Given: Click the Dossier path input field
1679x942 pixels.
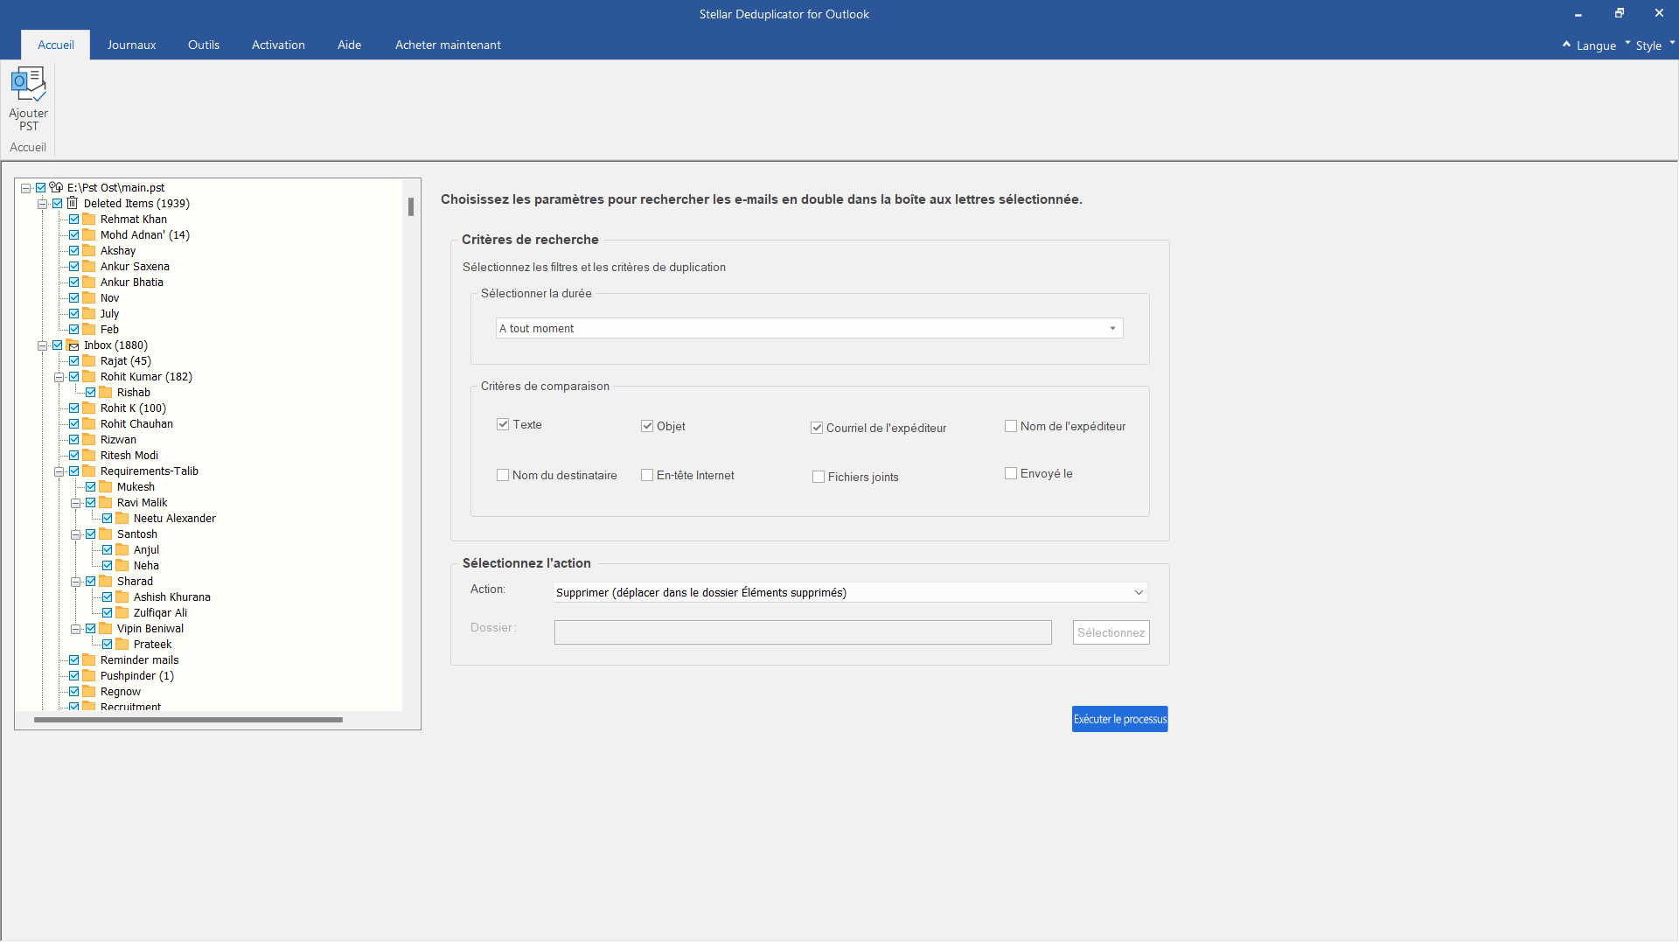Looking at the screenshot, I should click(x=803, y=632).
